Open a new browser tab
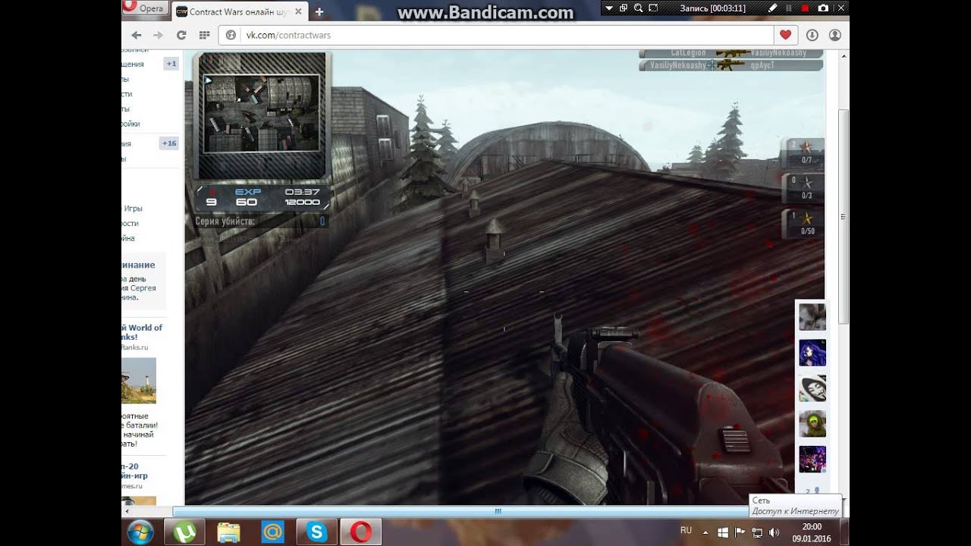The height and width of the screenshot is (546, 971). click(x=319, y=12)
